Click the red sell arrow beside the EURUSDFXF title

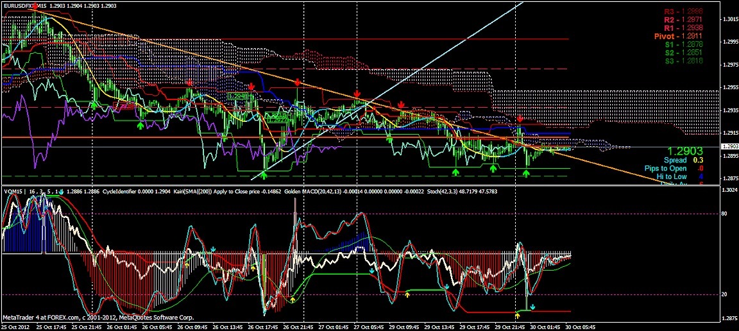pyautogui.click(x=34, y=6)
